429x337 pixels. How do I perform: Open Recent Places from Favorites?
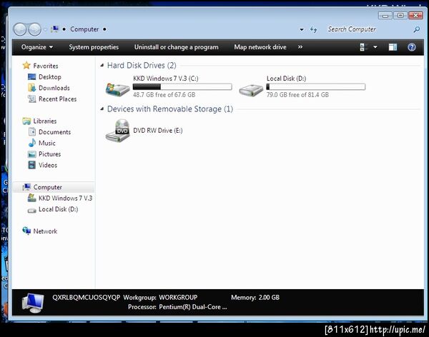pyautogui.click(x=57, y=99)
